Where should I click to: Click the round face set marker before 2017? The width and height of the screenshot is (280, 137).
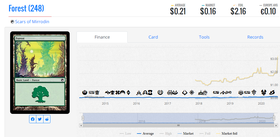point(160,92)
